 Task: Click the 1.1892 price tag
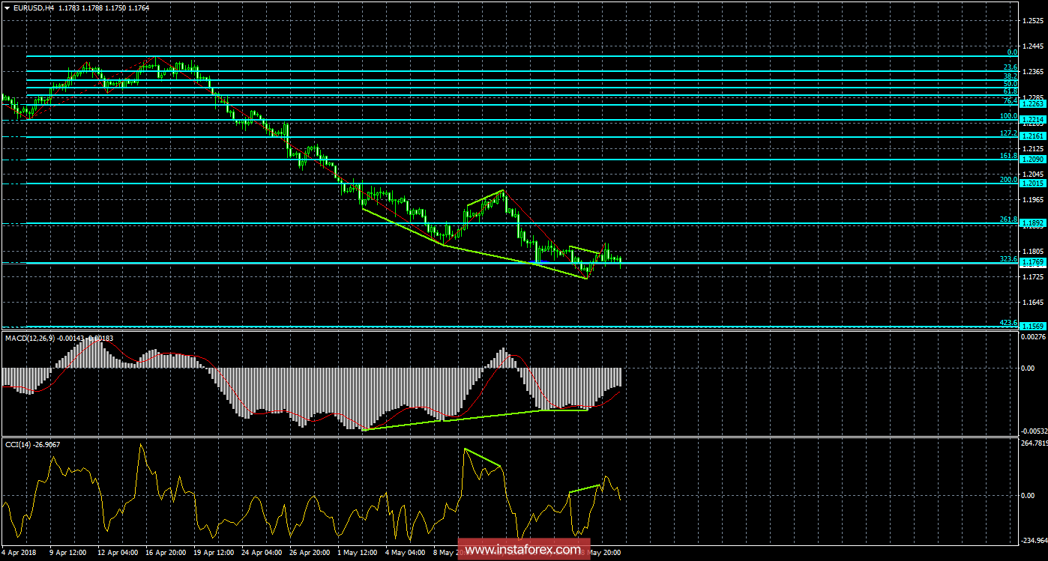(1032, 224)
